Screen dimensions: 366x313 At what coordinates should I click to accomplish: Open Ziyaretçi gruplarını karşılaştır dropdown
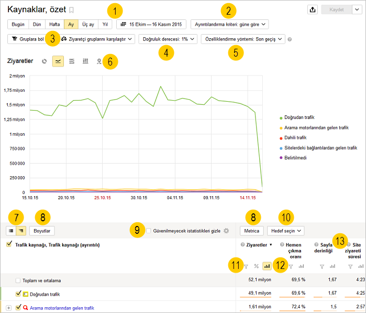97,39
